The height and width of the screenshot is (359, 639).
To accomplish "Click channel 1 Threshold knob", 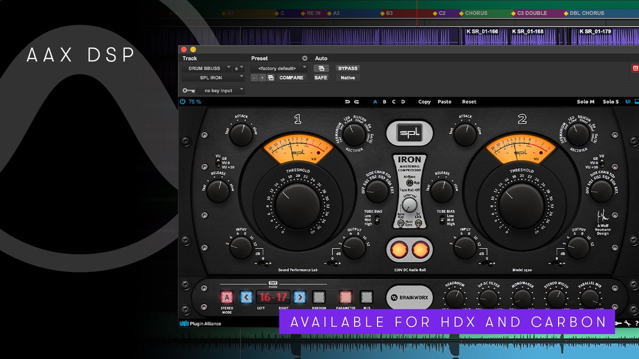I will pyautogui.click(x=297, y=206).
